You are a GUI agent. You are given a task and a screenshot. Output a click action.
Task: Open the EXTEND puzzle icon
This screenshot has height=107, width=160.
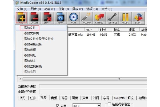99,18
